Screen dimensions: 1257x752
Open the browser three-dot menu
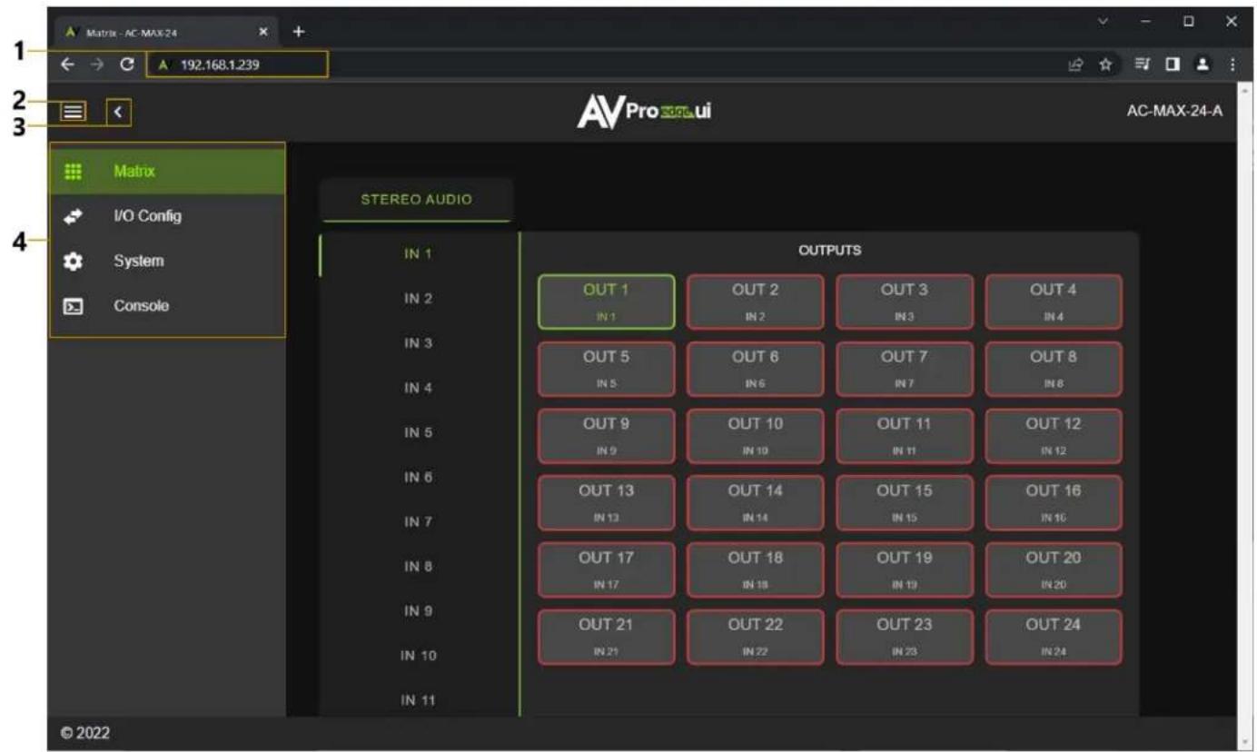[x=1232, y=64]
